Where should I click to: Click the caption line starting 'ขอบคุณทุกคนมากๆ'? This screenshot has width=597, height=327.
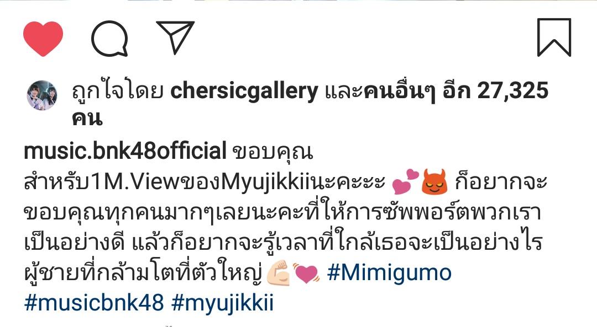pyautogui.click(x=282, y=212)
